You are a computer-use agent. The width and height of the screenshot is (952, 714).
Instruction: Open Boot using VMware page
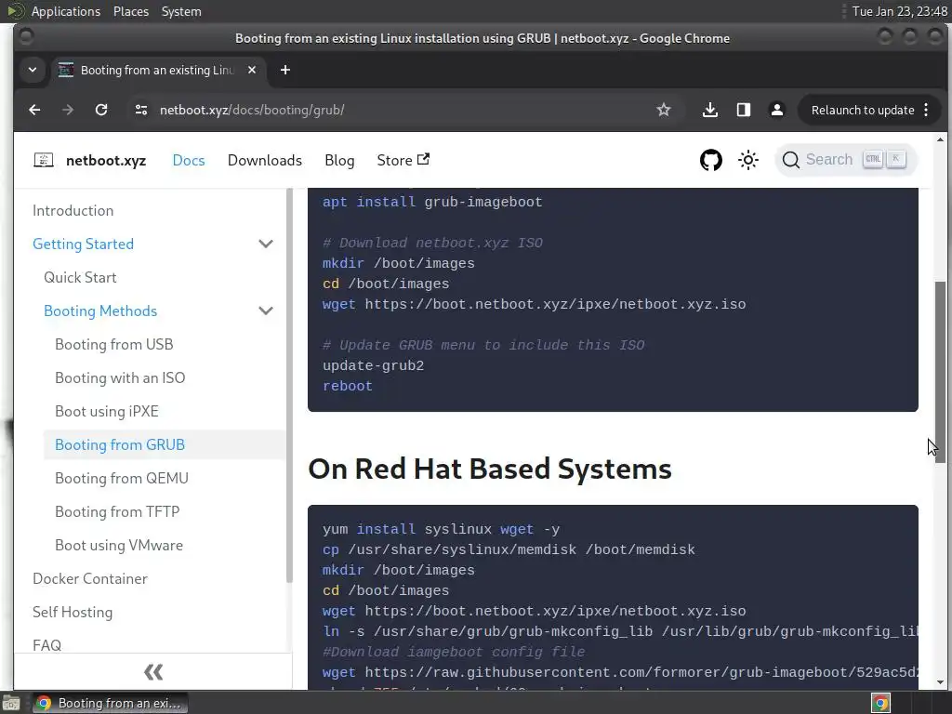pos(119,545)
